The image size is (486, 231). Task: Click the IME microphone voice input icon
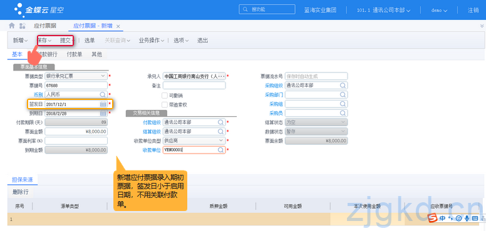(x=467, y=219)
